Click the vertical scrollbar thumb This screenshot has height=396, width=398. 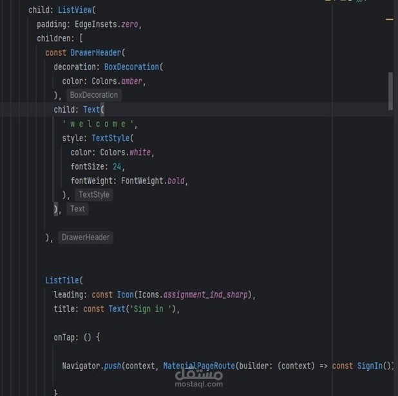(390, 91)
